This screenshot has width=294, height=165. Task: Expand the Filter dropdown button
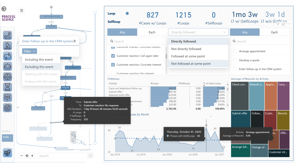click(x=29, y=51)
